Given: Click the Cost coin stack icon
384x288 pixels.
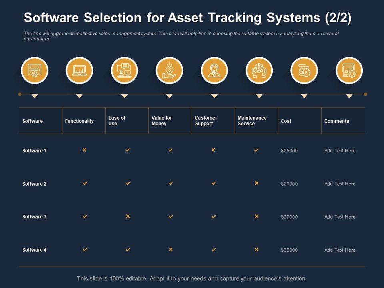Looking at the screenshot, I should (x=304, y=70).
